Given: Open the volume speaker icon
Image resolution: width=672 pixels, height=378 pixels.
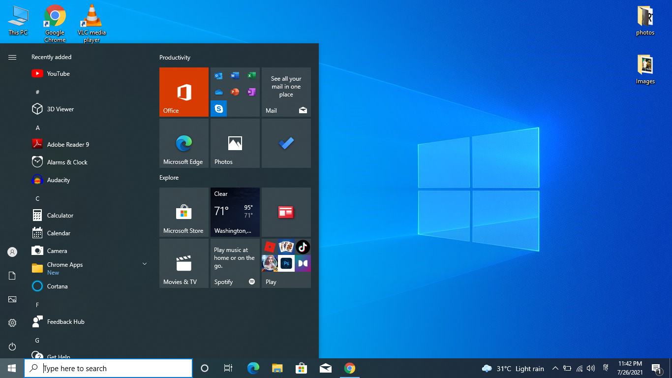Looking at the screenshot, I should (x=591, y=368).
